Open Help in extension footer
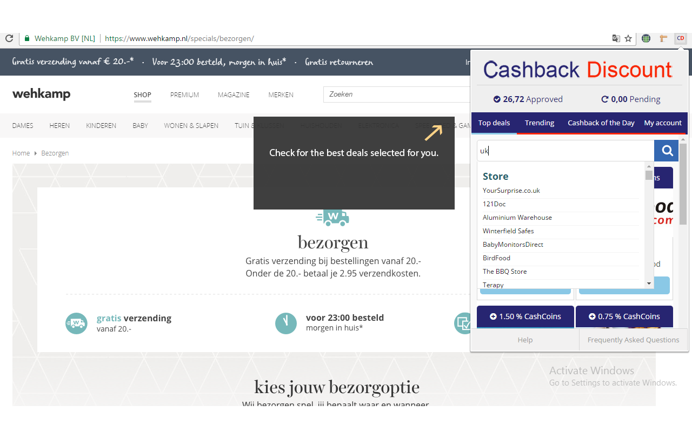This screenshot has width=692, height=432. click(x=525, y=340)
